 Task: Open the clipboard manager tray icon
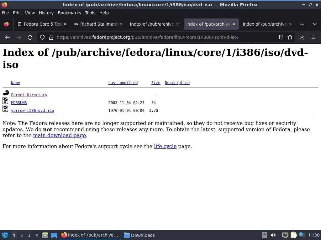[293, 235]
